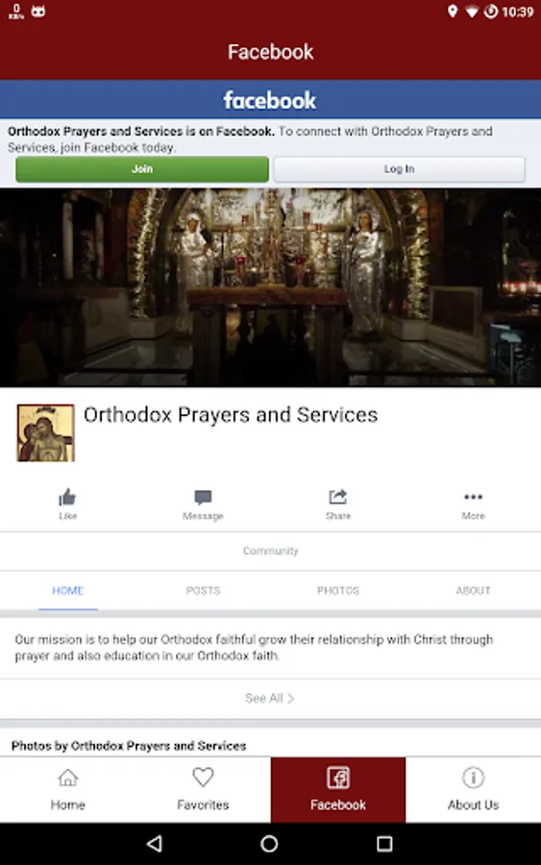This screenshot has height=865, width=541.
Task: Tap the Share arrow icon
Action: [x=338, y=497]
